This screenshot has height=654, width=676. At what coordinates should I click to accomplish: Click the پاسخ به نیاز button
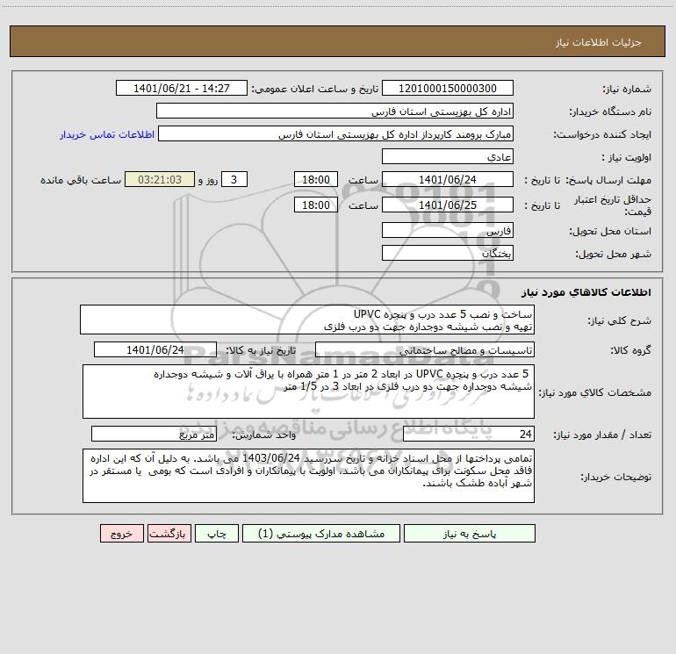point(470,534)
